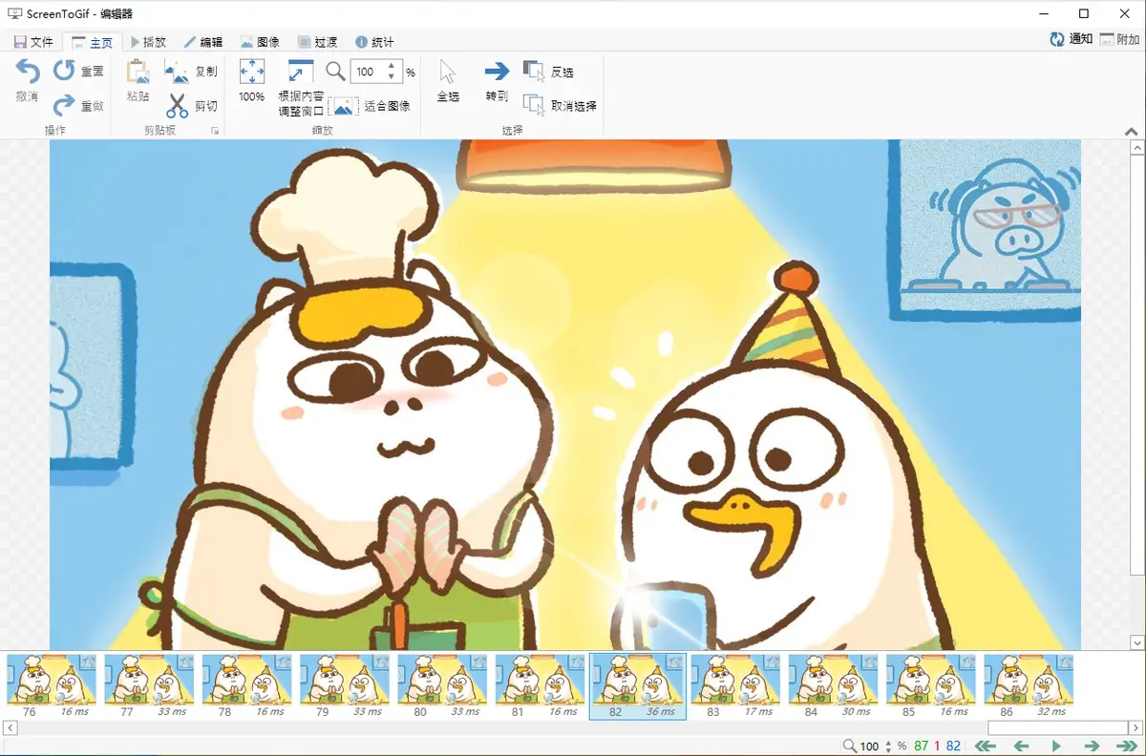Viewport: 1146px width, 756px height.
Task: Set zoom to 100% icon
Action: tap(251, 73)
